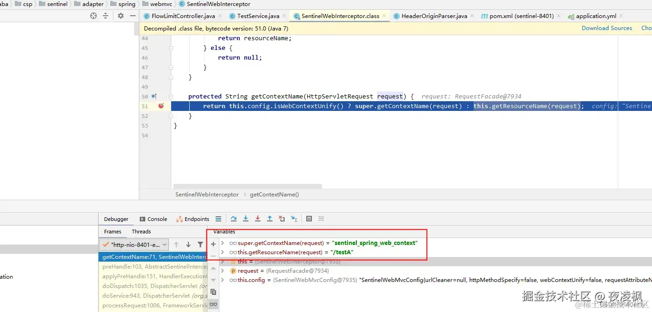The width and height of the screenshot is (652, 312).
Task: Click the duplicate watch copy icon
Action: pos(213,292)
